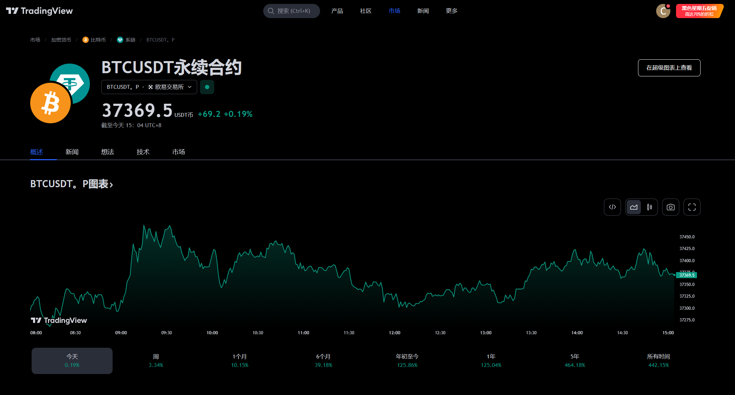Click the Tether 系链 icon in the breadcrumb
The height and width of the screenshot is (395, 735).
pos(120,40)
